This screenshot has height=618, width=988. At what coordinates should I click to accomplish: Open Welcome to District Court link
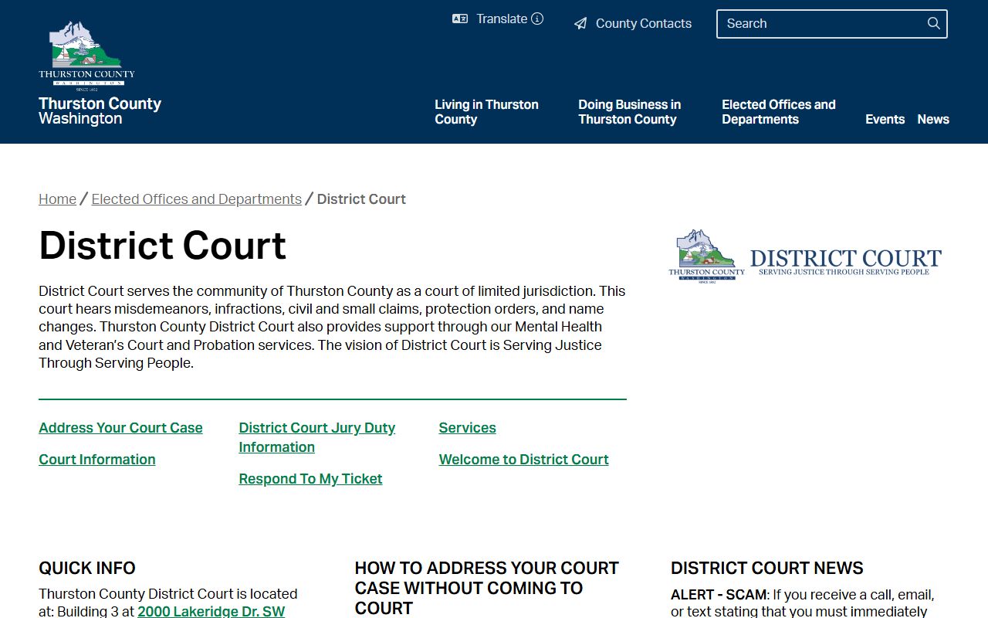(x=524, y=460)
